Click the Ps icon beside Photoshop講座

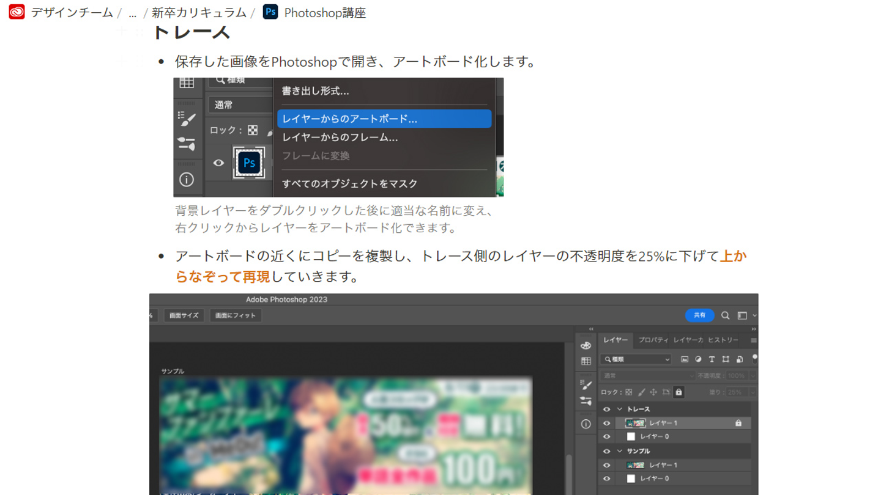pos(270,12)
